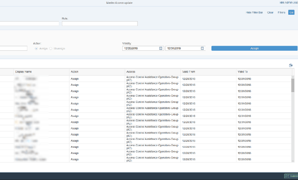The image size is (298, 180).
Task: Focus the Role filter input field
Action: (100, 23)
